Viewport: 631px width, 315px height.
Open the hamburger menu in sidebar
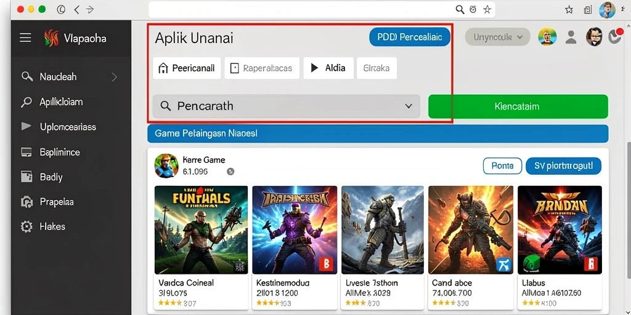click(x=25, y=38)
